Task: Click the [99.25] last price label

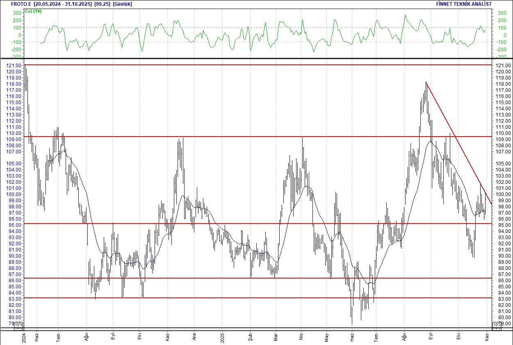Action: [x=100, y=4]
